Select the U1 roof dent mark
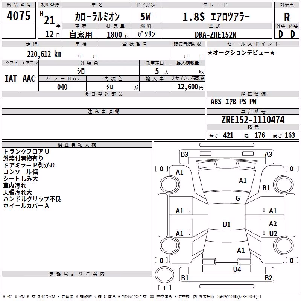Viewport: 301px width, 301px height. [x=227, y=224]
